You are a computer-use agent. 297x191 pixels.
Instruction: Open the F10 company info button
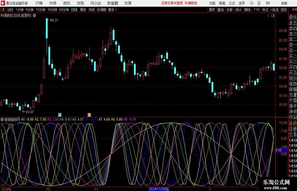[257, 10]
